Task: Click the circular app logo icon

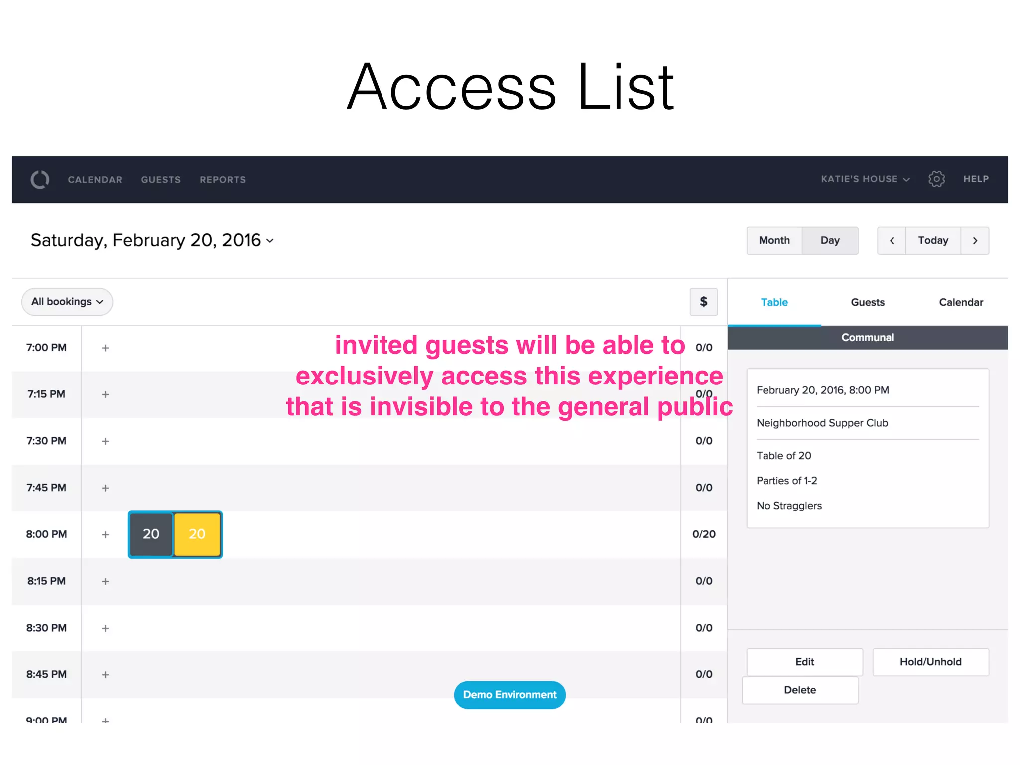Action: point(40,180)
